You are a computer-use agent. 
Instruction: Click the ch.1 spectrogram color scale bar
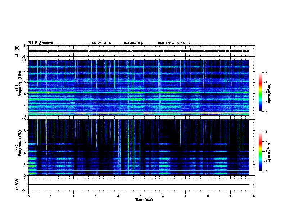pyautogui.click(x=260, y=92)
